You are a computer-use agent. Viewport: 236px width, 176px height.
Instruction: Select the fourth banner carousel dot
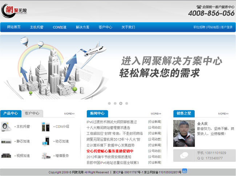click(x=126, y=103)
